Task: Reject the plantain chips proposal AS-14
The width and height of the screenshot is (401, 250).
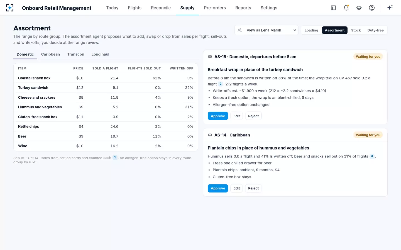Action: [253, 188]
